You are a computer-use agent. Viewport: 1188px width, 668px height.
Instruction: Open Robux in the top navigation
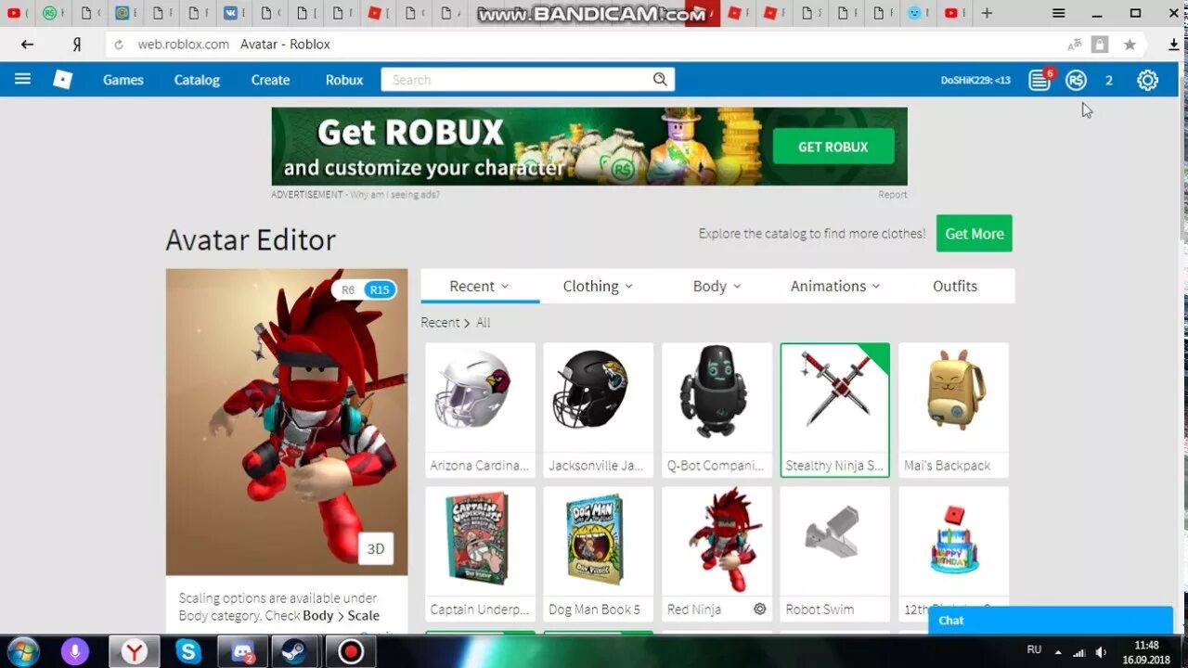pos(344,80)
